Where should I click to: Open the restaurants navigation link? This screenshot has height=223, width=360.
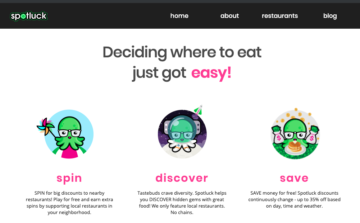(280, 16)
